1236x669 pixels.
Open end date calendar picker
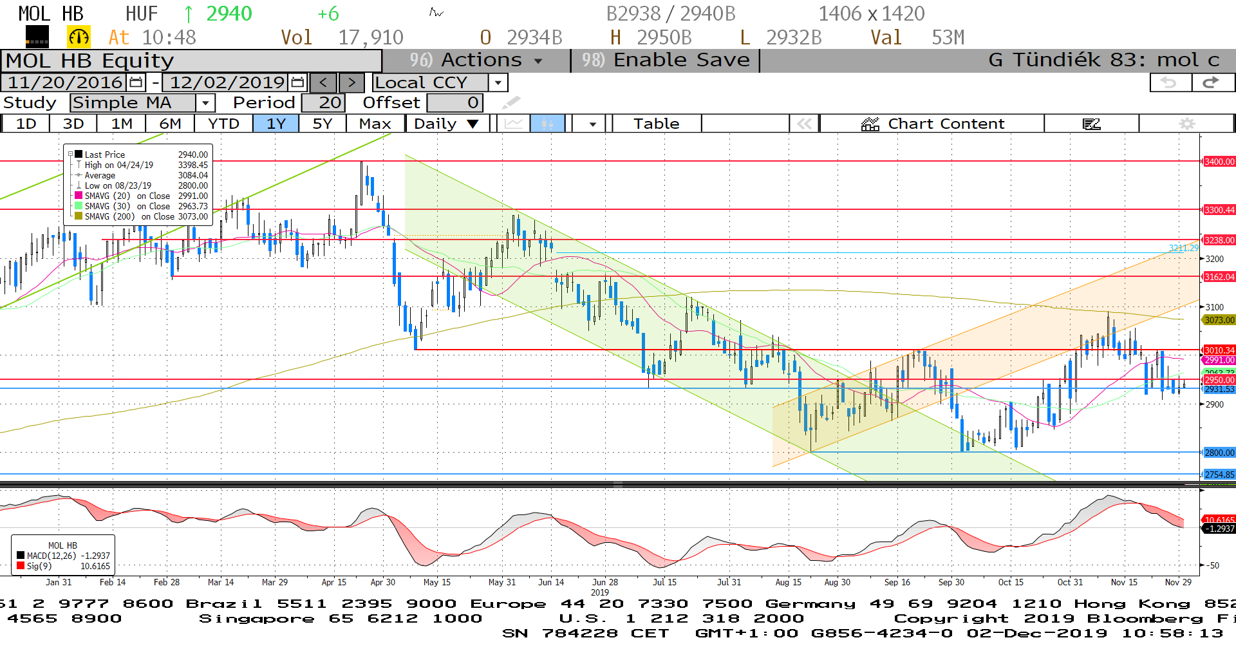[297, 82]
